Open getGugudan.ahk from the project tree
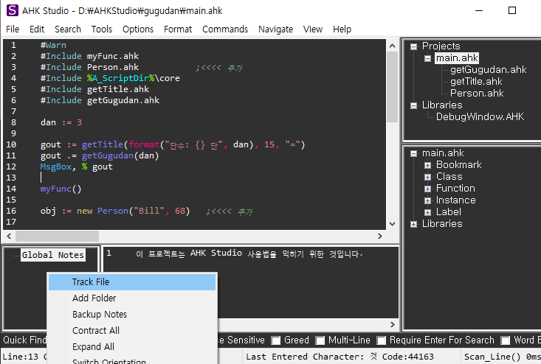The image size is (541, 364). click(x=488, y=70)
